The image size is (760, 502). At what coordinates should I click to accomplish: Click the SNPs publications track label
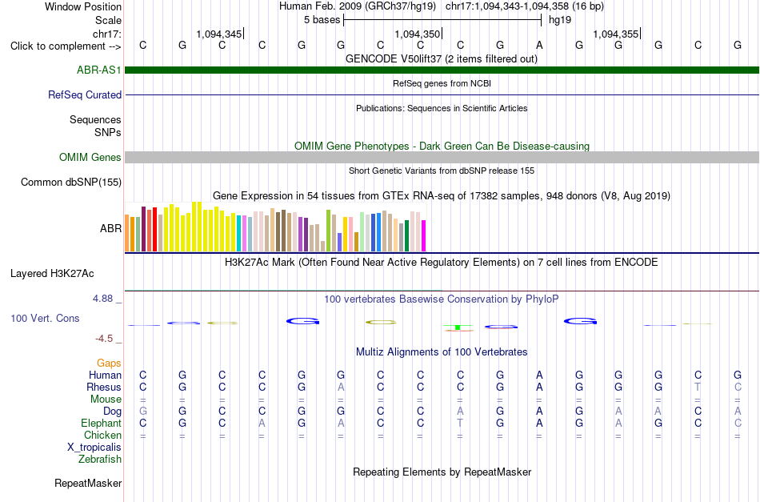click(x=108, y=132)
